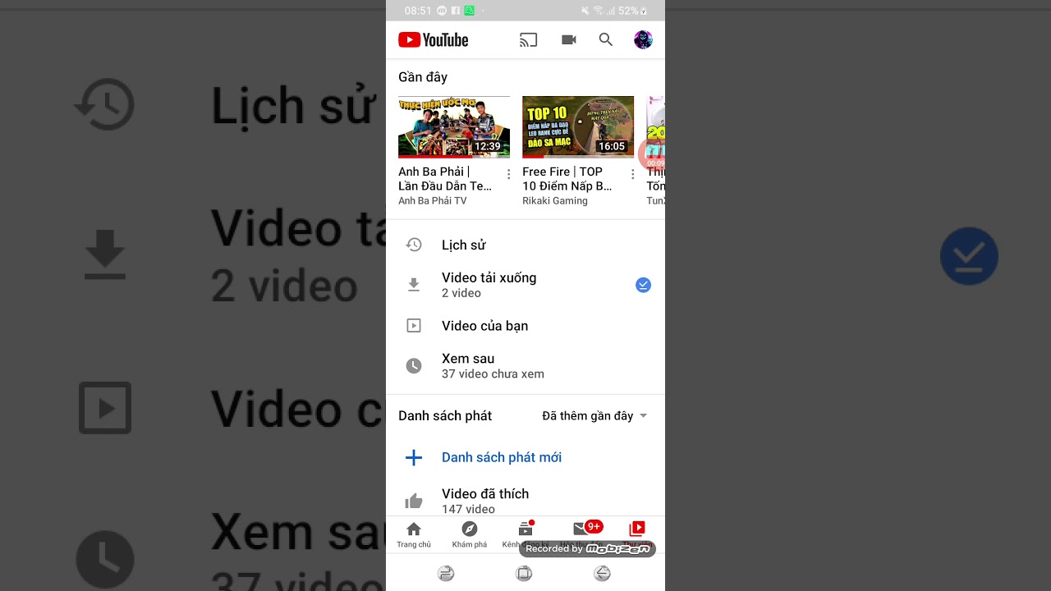Tap the Danh sách phát heading
Image resolution: width=1051 pixels, height=591 pixels.
(x=445, y=415)
